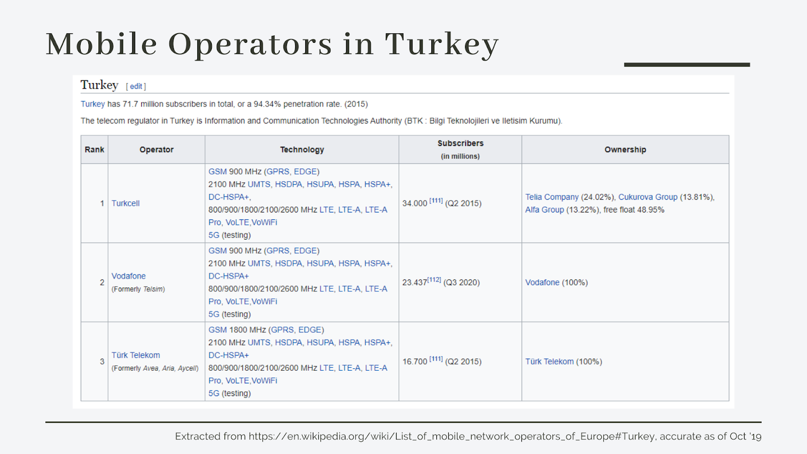
Task: Click '(Formerly Avea, Aria, Aycell)' note
Action: point(155,368)
